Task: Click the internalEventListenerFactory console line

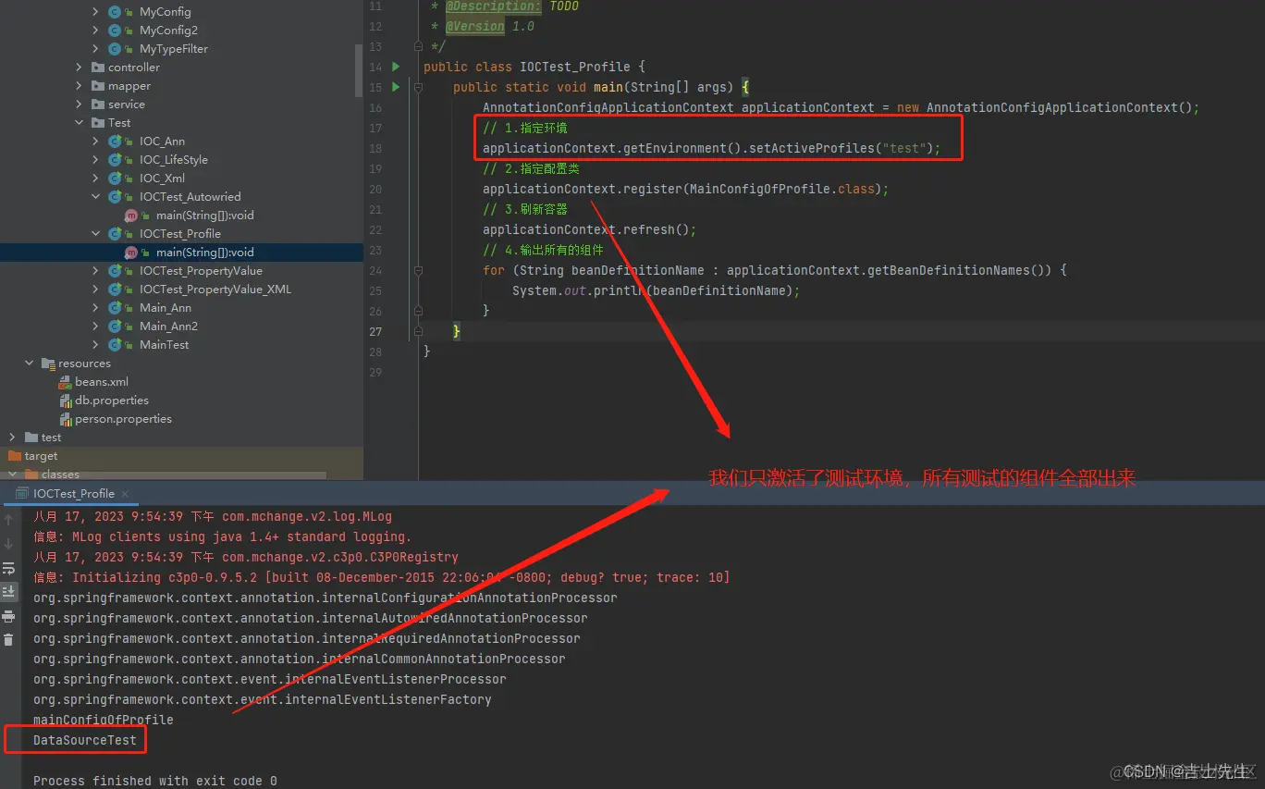Action: coord(263,699)
